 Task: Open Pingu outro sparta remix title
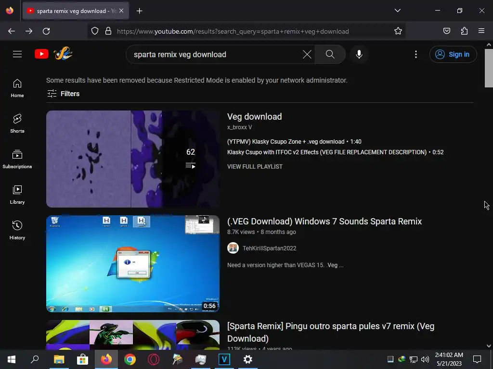[330, 332]
